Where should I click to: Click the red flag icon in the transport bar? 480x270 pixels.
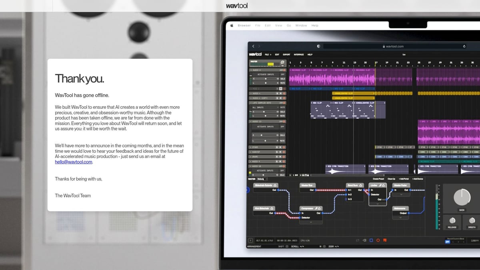click(385, 240)
